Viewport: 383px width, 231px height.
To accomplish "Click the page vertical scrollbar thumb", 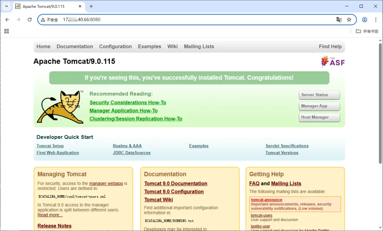I will click(x=380, y=103).
